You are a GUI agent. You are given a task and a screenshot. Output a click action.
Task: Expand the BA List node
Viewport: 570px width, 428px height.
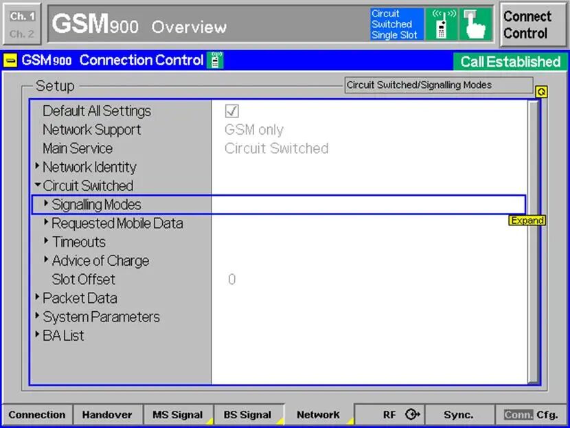click(x=38, y=334)
